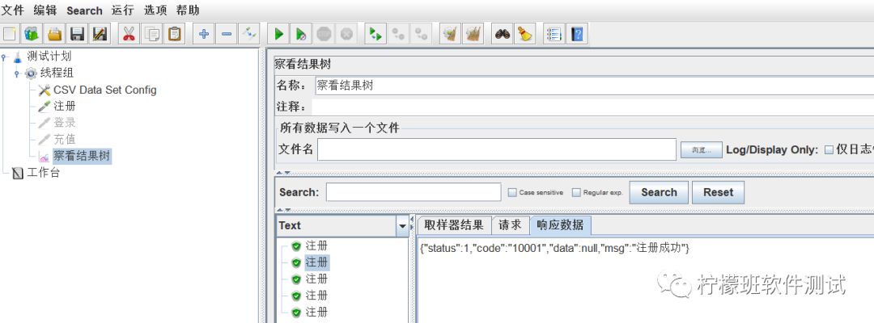Click the Remote Stop All icon
Image resolution: width=874 pixels, height=323 pixels.
coord(398,35)
